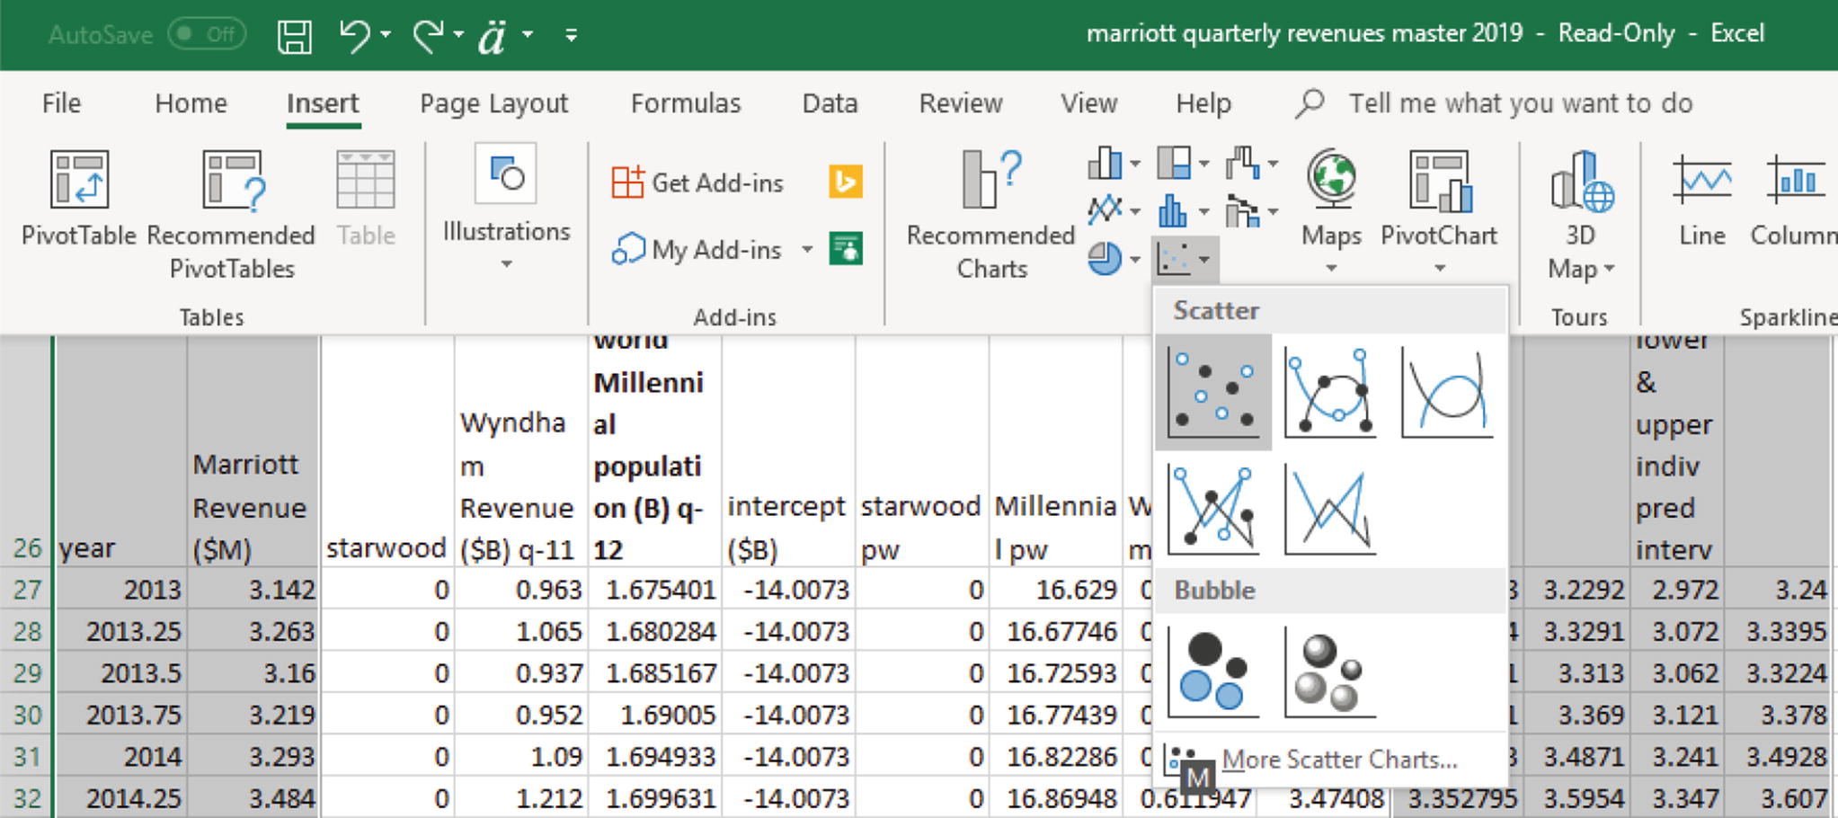Viewport: 1838px width, 818px height.
Task: Open the File tab
Action: (x=61, y=103)
